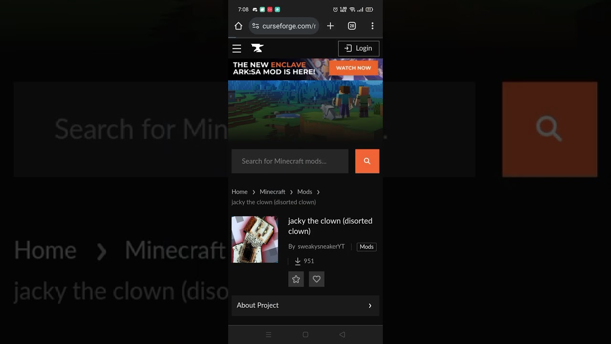Open the Mods breadcrumb link

(x=305, y=192)
